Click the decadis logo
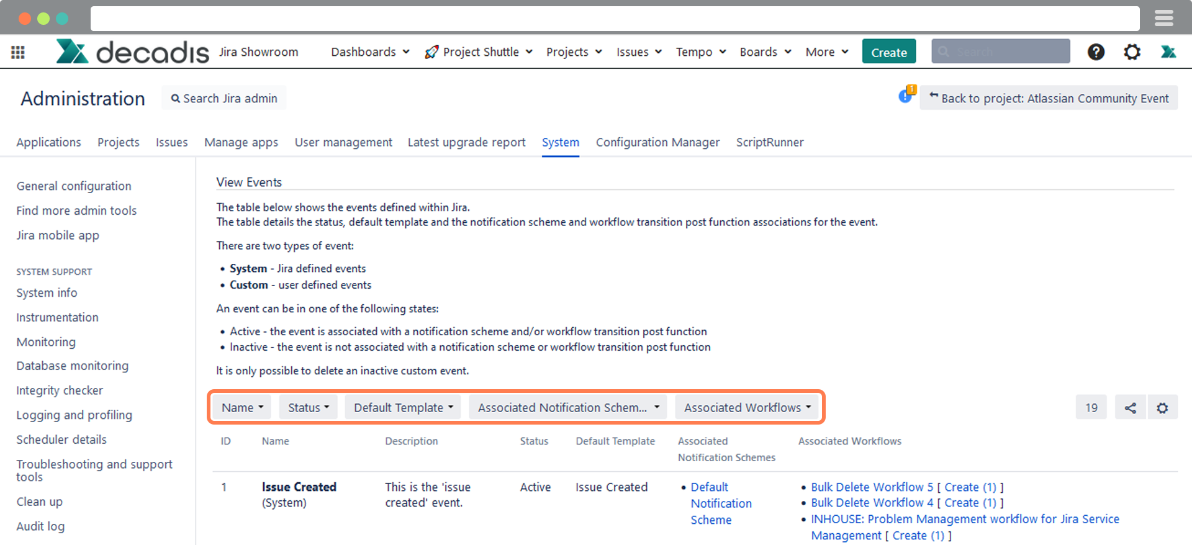Image resolution: width=1192 pixels, height=545 pixels. [133, 52]
